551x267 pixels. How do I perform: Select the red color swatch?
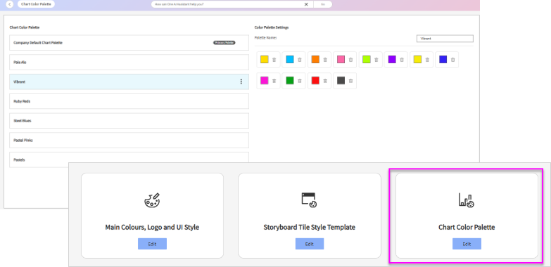315,81
